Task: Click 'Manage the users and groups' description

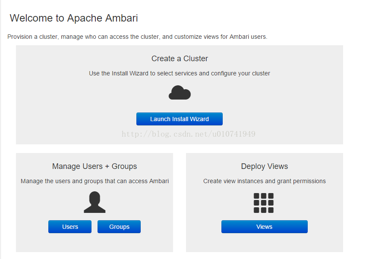Action: point(95,181)
